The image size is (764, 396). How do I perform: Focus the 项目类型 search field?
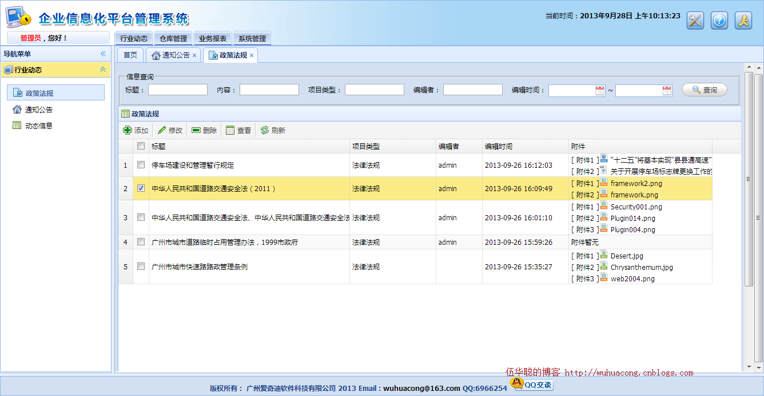point(375,90)
